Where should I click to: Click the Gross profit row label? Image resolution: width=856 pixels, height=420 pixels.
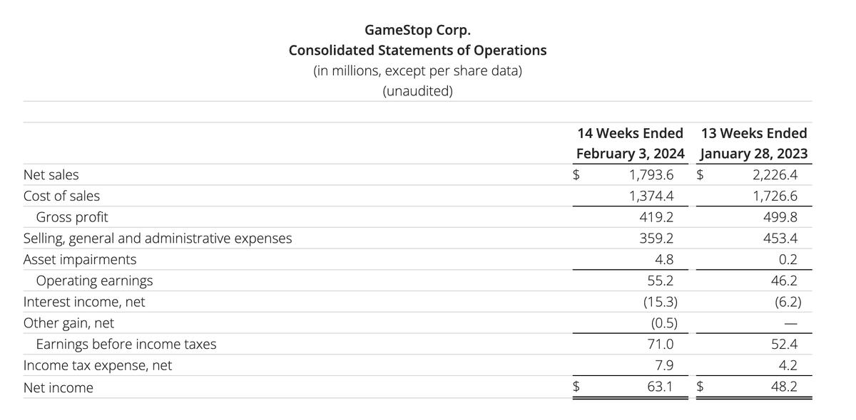coord(72,217)
